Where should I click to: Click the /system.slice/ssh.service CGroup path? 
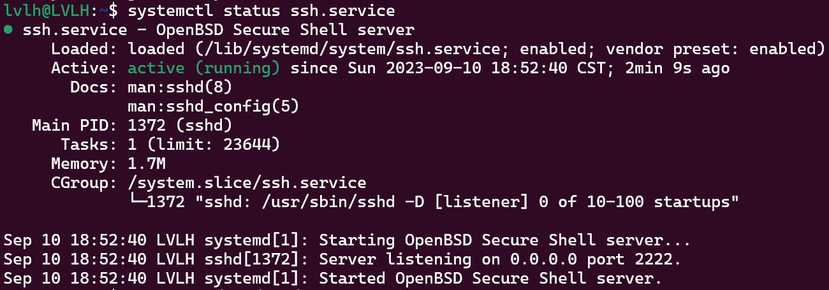(247, 184)
